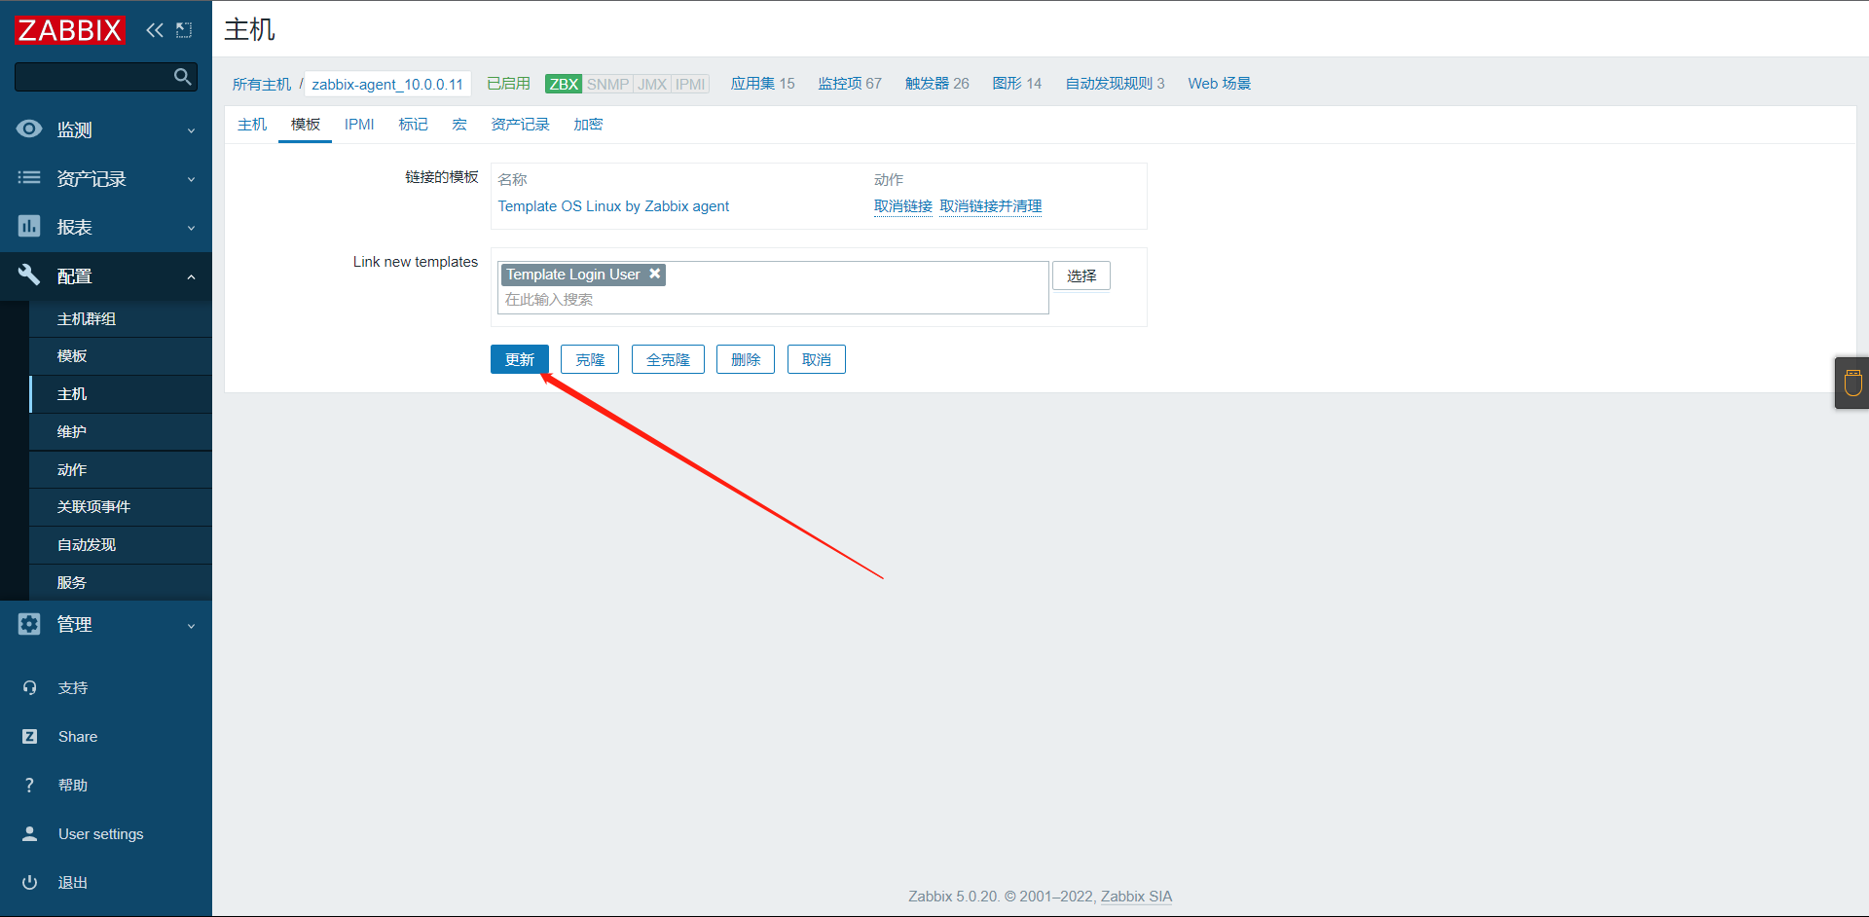The width and height of the screenshot is (1869, 917).
Task: Remove Template Login User tag
Action: (655, 274)
